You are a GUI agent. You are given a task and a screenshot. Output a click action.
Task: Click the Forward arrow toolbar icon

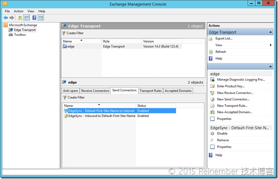coord(12,18)
